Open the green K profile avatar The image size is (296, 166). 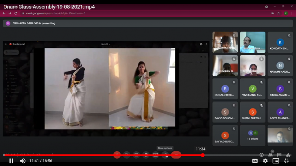(x=286, y=13)
